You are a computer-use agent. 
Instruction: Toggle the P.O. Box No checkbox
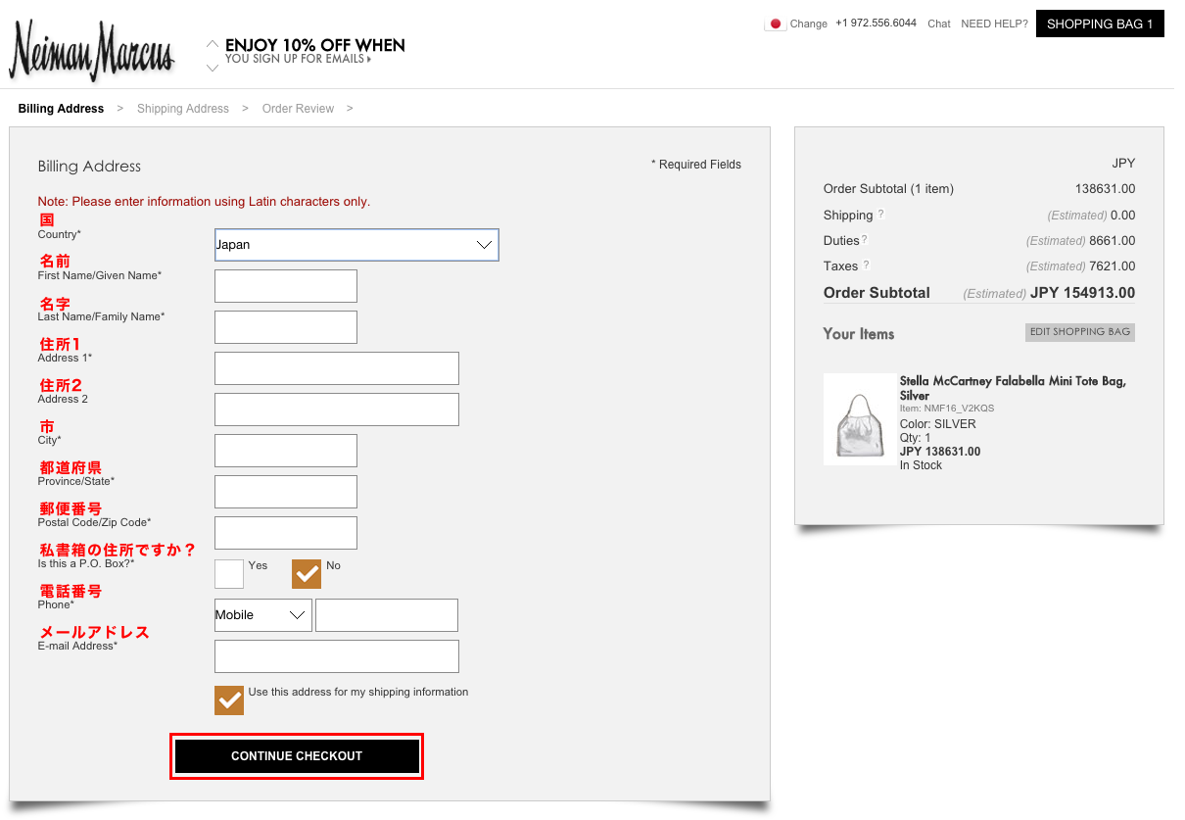pos(307,573)
